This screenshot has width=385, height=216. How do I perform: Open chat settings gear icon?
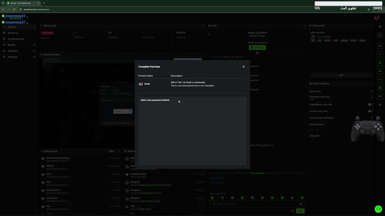pyautogui.click(x=292, y=211)
